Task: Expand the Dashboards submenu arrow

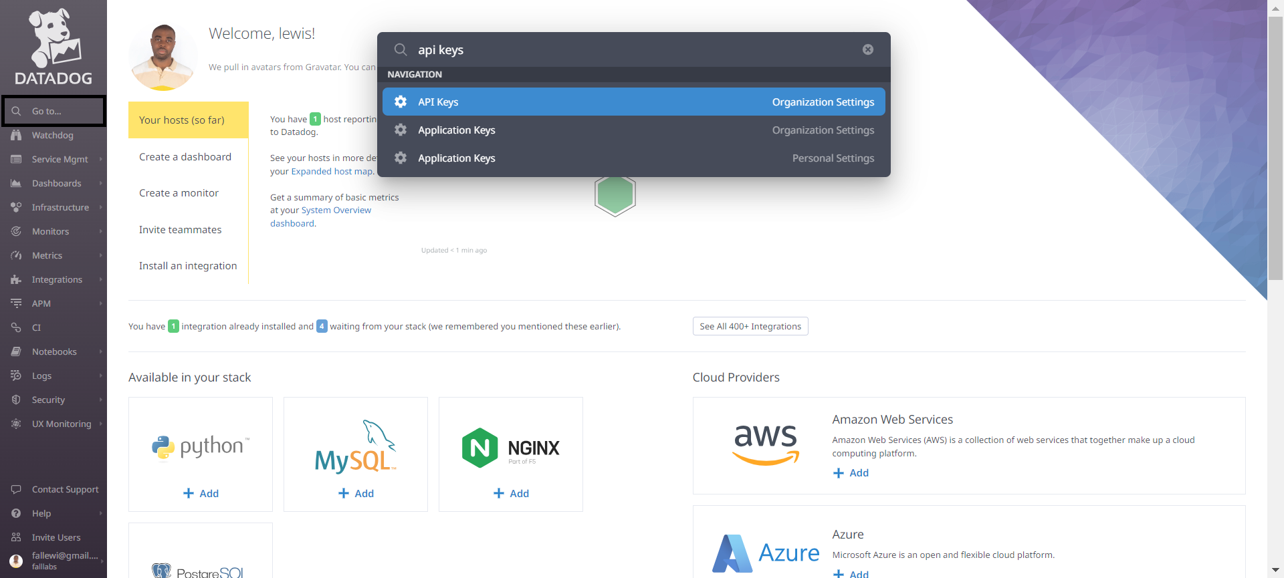Action: pyautogui.click(x=101, y=183)
